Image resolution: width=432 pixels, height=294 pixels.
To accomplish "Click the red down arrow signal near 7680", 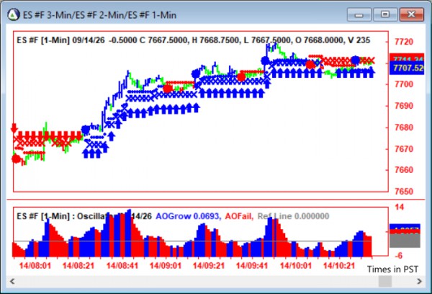I will pyautogui.click(x=14, y=128).
